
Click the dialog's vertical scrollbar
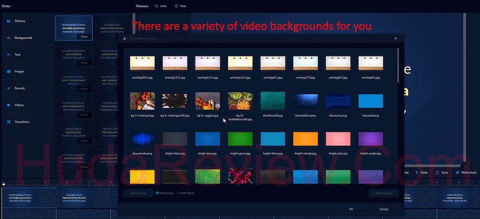398,65
